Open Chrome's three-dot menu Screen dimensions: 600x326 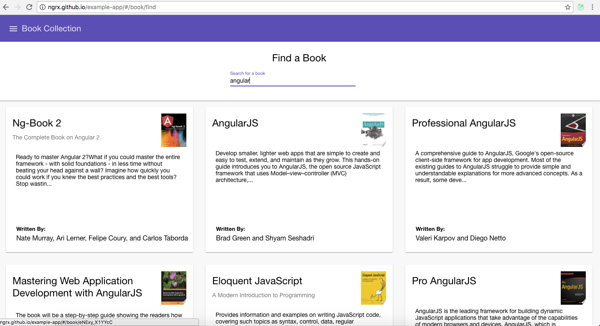pos(592,7)
